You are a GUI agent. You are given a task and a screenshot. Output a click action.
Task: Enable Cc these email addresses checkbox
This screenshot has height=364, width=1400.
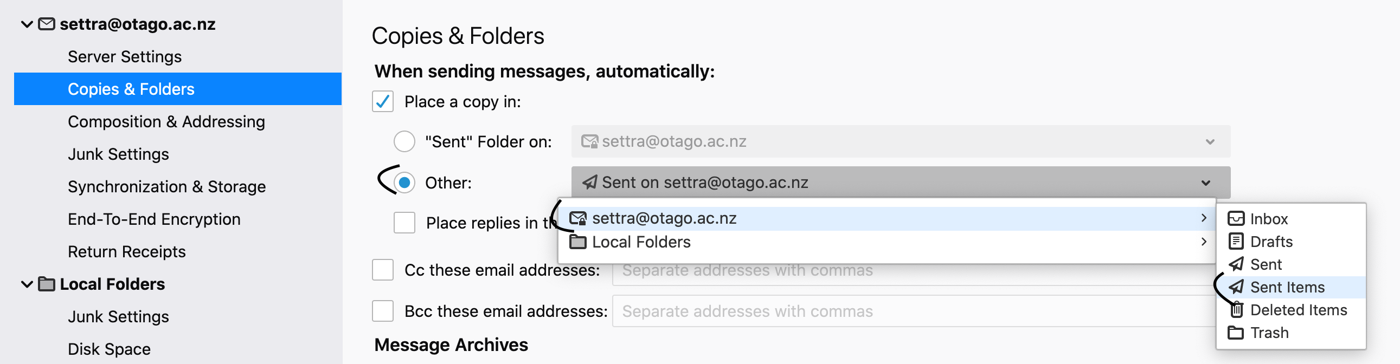click(383, 270)
